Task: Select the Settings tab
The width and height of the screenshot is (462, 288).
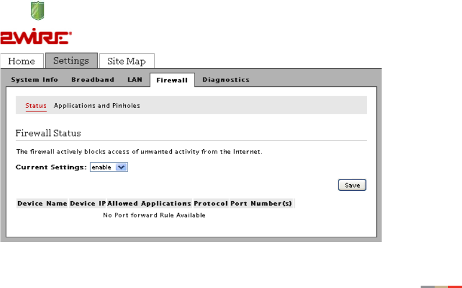Action: tap(71, 61)
